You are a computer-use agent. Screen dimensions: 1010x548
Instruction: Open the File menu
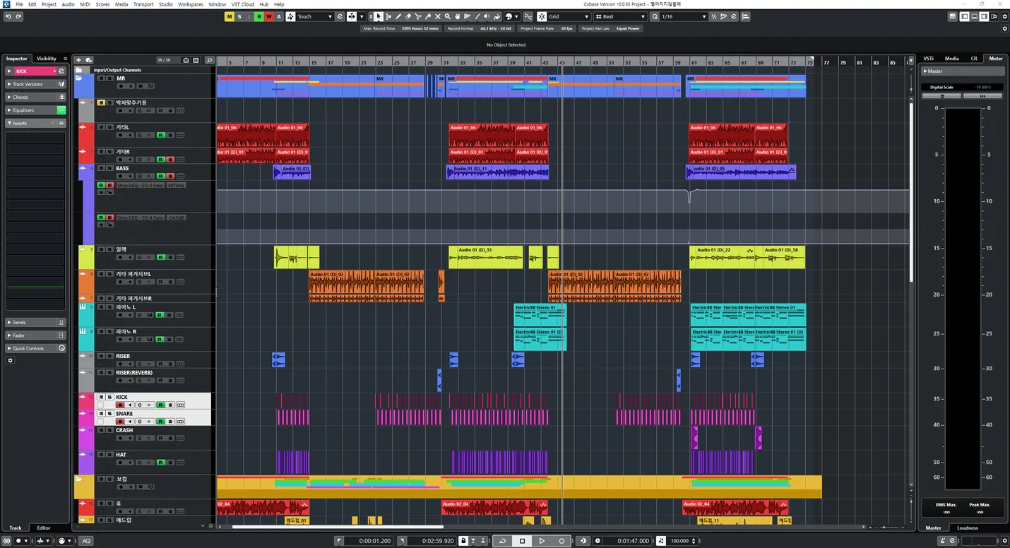[19, 4]
